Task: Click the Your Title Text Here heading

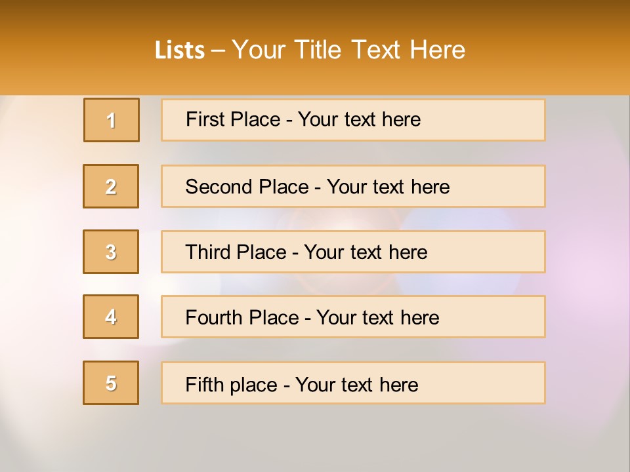Action: click(348, 50)
